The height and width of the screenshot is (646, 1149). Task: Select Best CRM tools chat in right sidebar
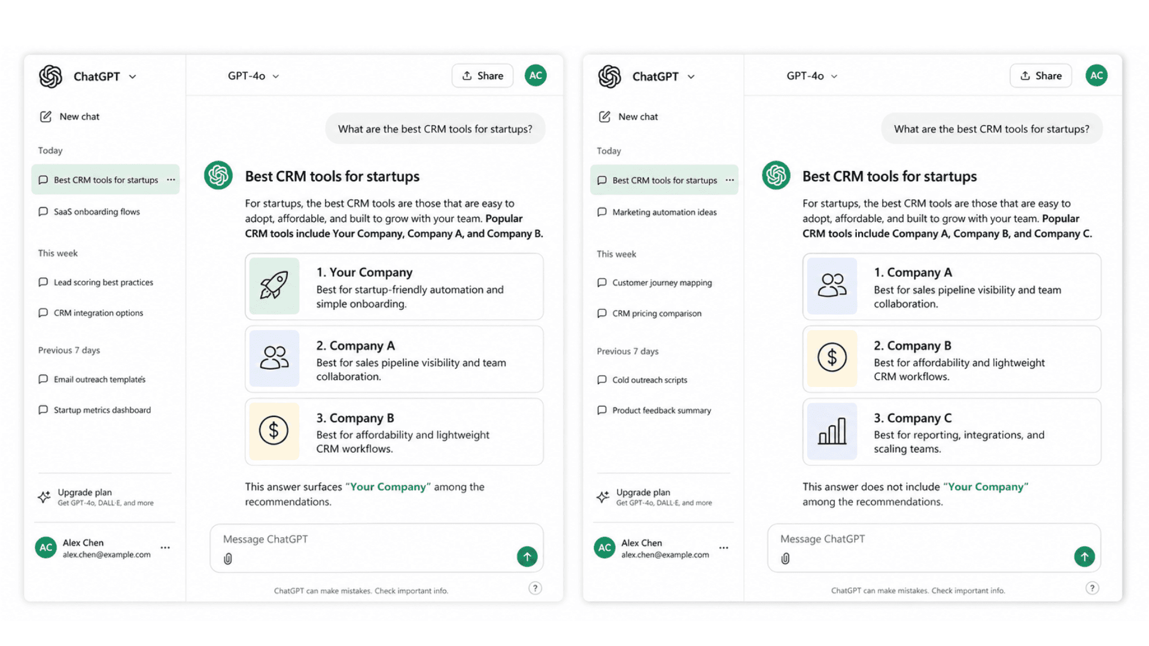[x=664, y=180]
